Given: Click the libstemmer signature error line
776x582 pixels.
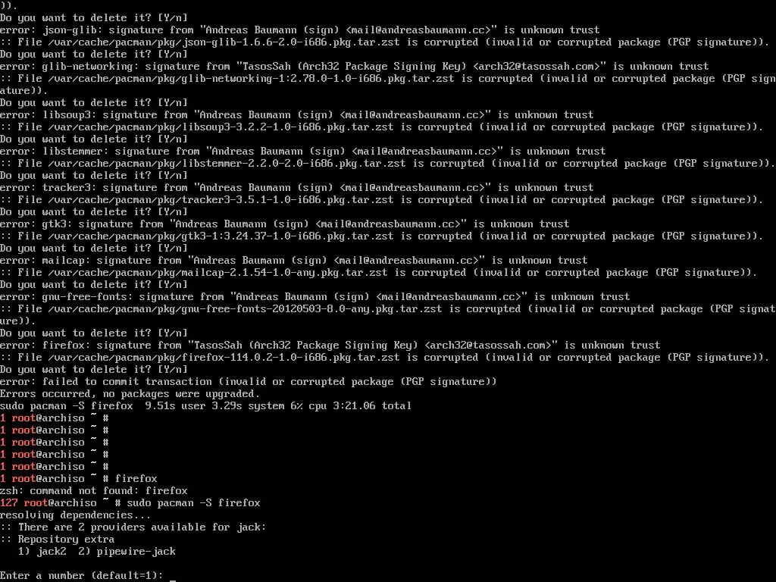Looking at the screenshot, I should pyautogui.click(x=302, y=152).
